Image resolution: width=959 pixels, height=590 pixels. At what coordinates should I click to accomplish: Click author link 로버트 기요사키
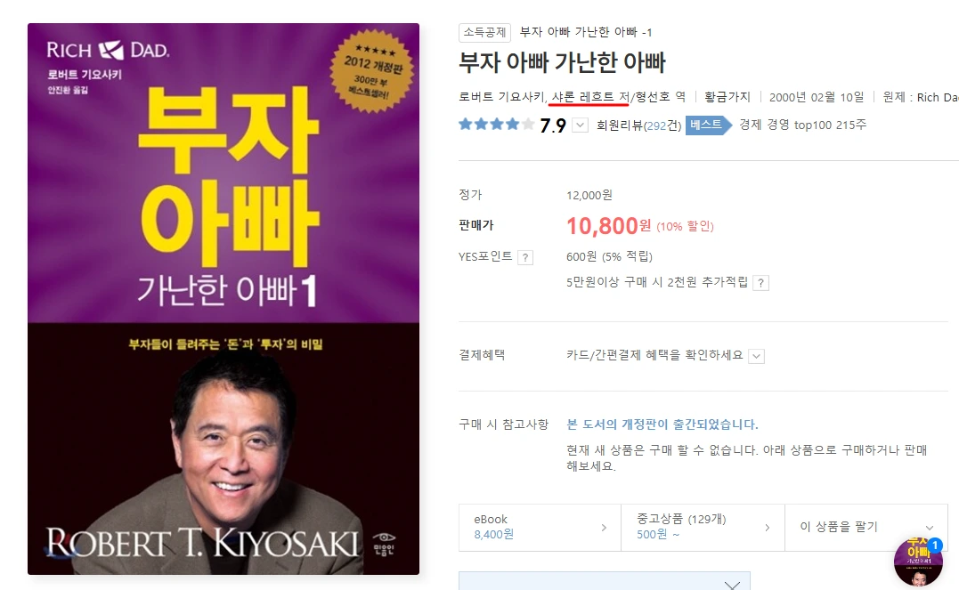(x=501, y=97)
